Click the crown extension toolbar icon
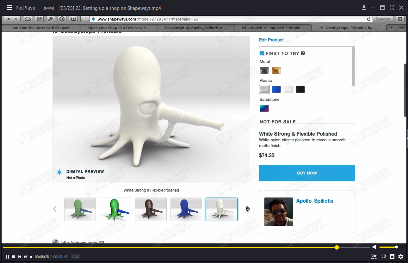 click(x=73, y=19)
